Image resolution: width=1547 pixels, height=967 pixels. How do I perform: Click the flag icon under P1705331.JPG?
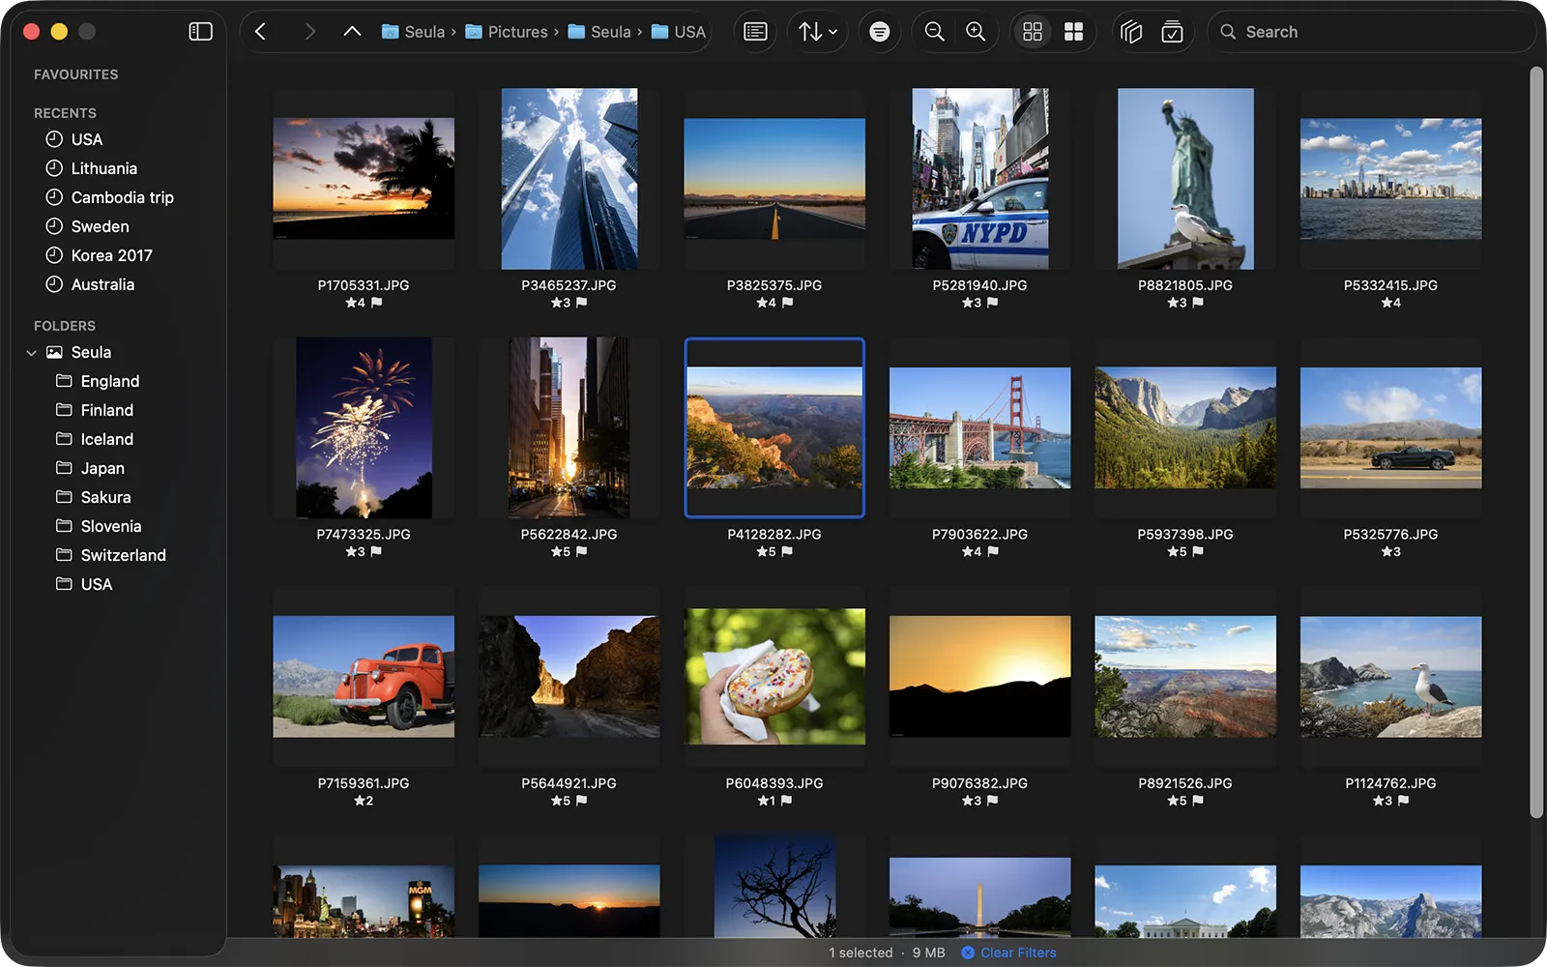tap(377, 303)
